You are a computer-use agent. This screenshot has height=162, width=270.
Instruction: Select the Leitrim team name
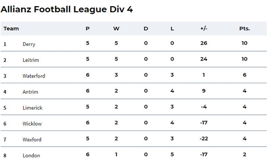point(31,60)
